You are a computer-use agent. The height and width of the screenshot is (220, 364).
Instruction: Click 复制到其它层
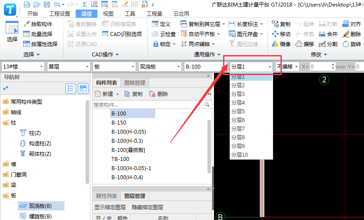tap(203, 24)
